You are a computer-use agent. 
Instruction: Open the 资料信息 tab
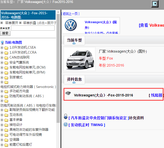click(74, 79)
